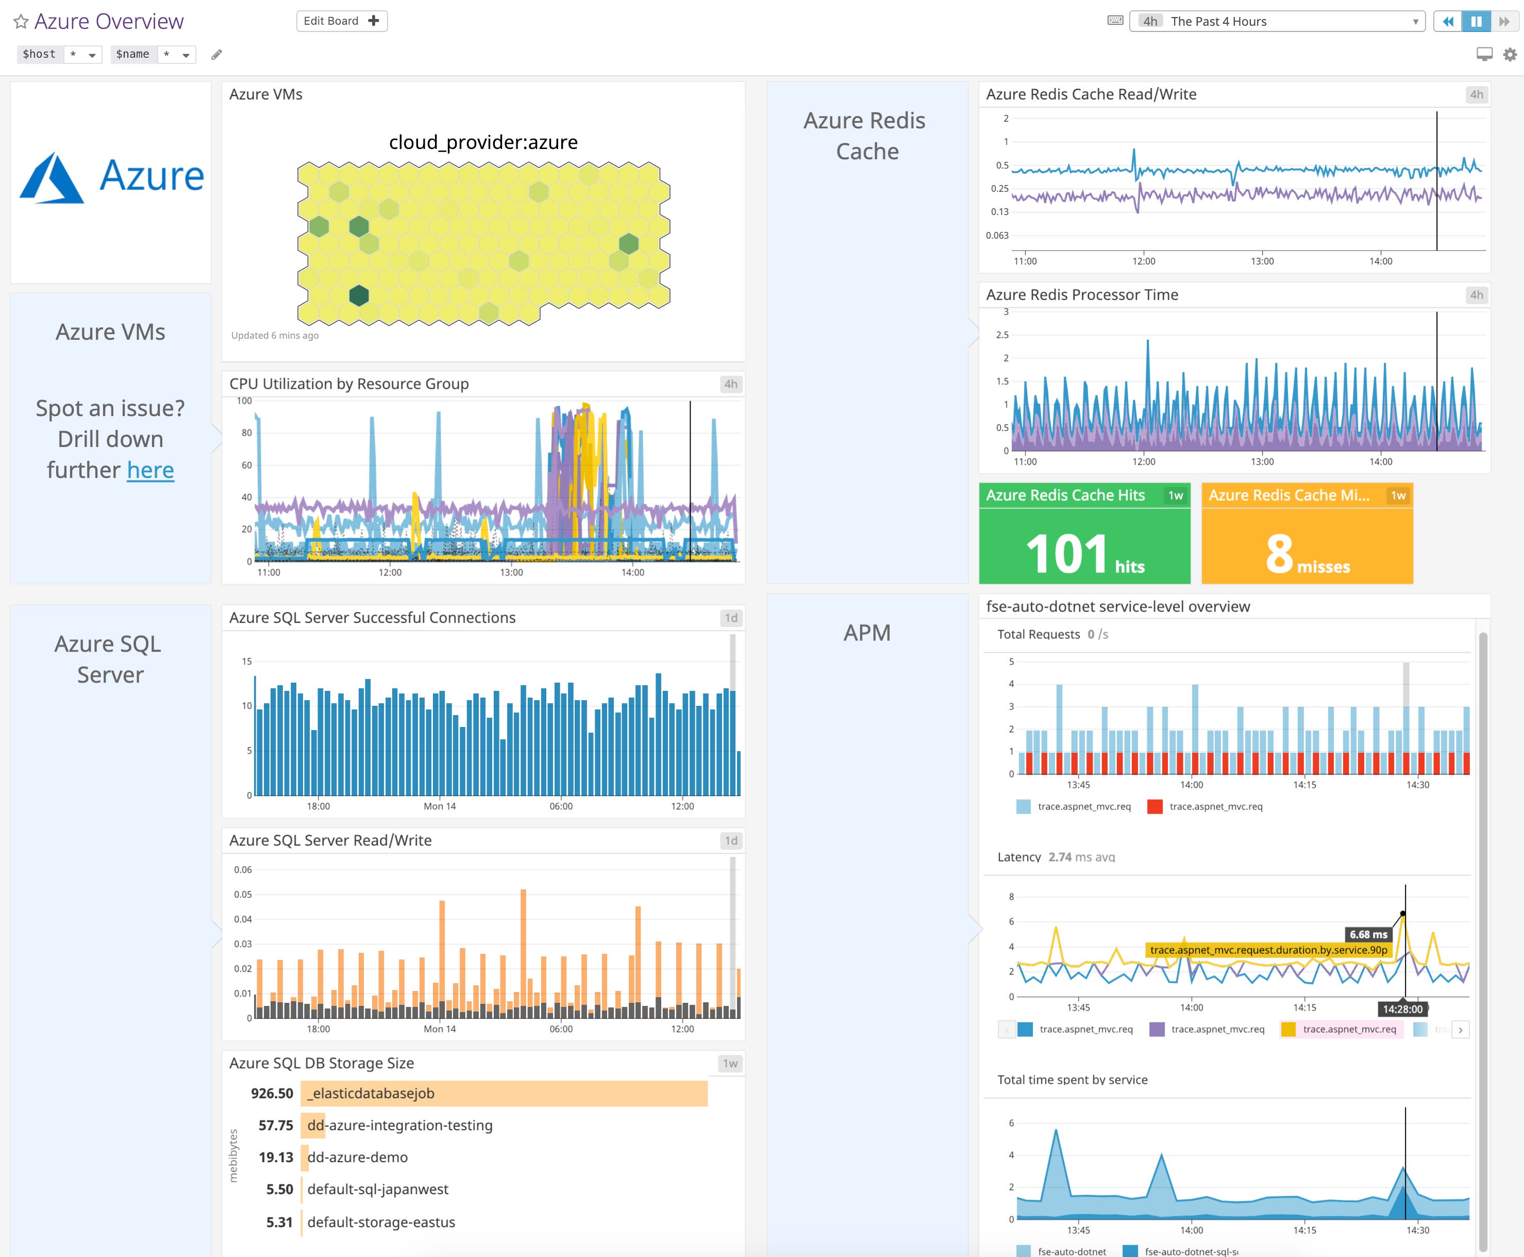Image resolution: width=1524 pixels, height=1257 pixels.
Task: Click the favorite star next to Azure Overview
Action: 20,20
